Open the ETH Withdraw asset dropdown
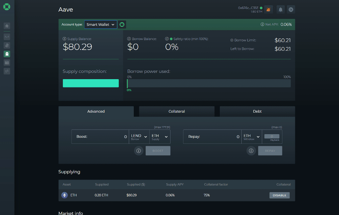 (252, 137)
